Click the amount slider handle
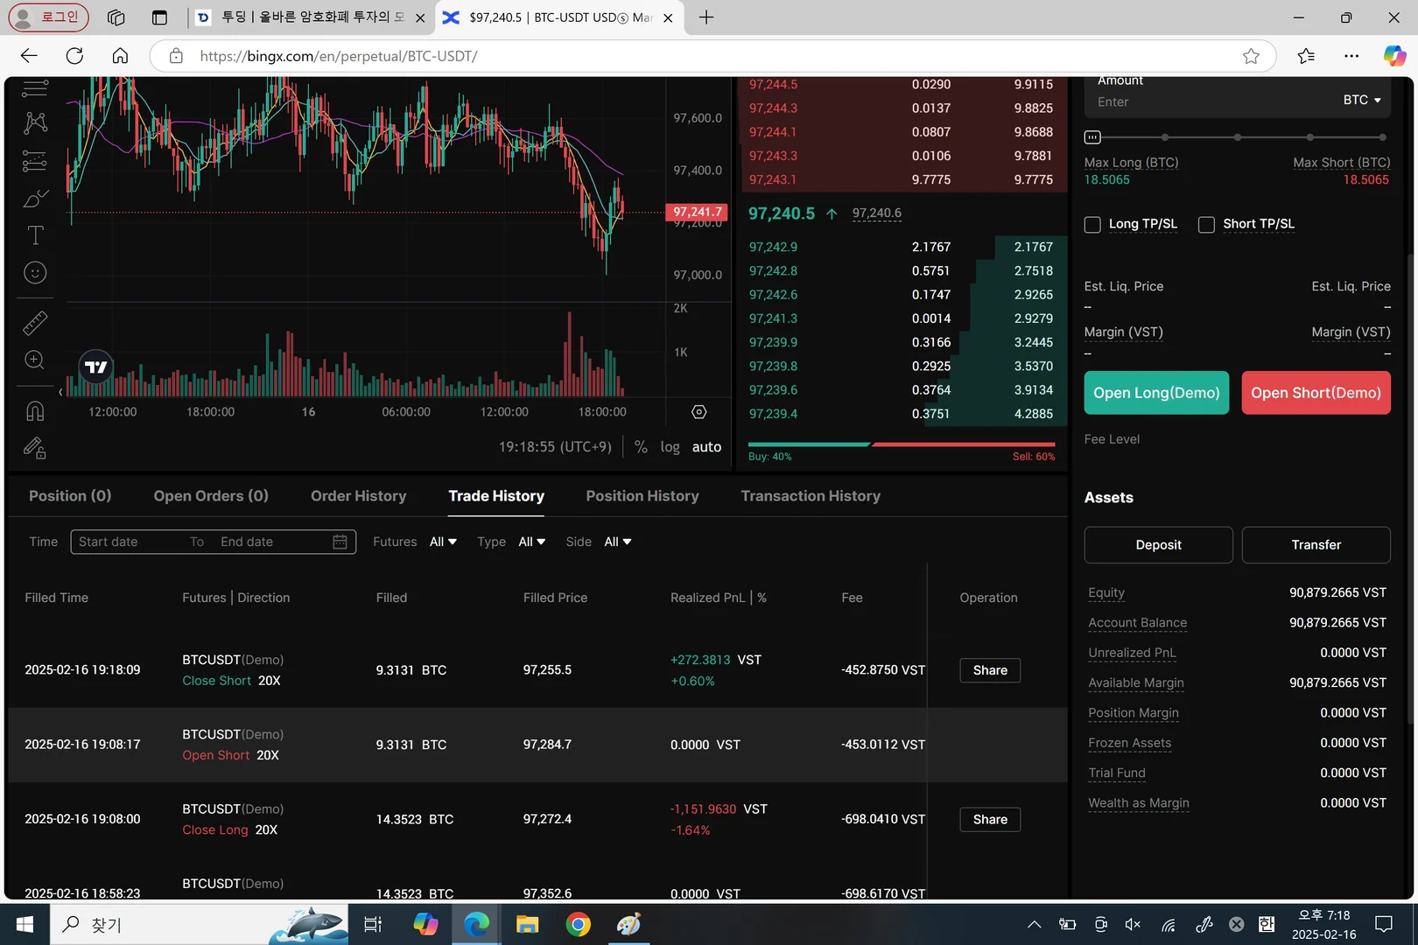The height and width of the screenshot is (945, 1418). (x=1092, y=137)
